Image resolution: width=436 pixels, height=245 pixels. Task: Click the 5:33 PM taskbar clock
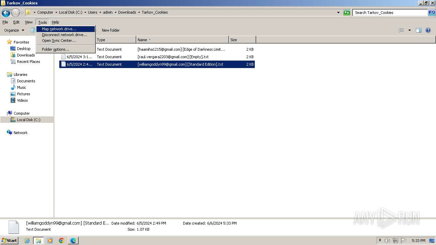click(x=418, y=241)
